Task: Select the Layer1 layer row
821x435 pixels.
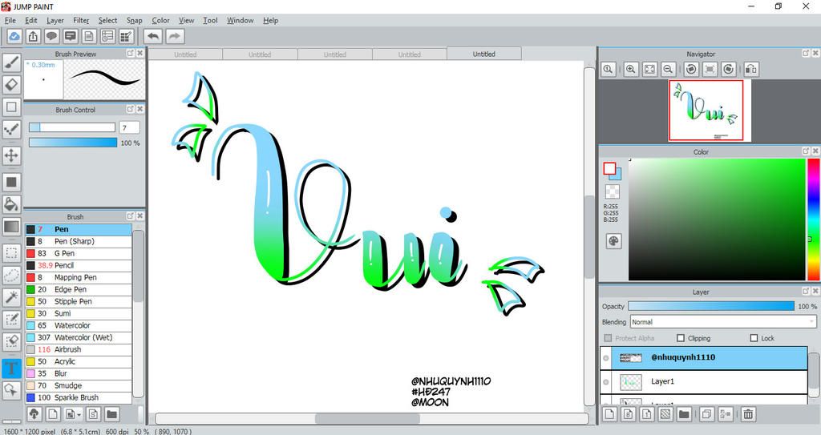Action: [704, 382]
